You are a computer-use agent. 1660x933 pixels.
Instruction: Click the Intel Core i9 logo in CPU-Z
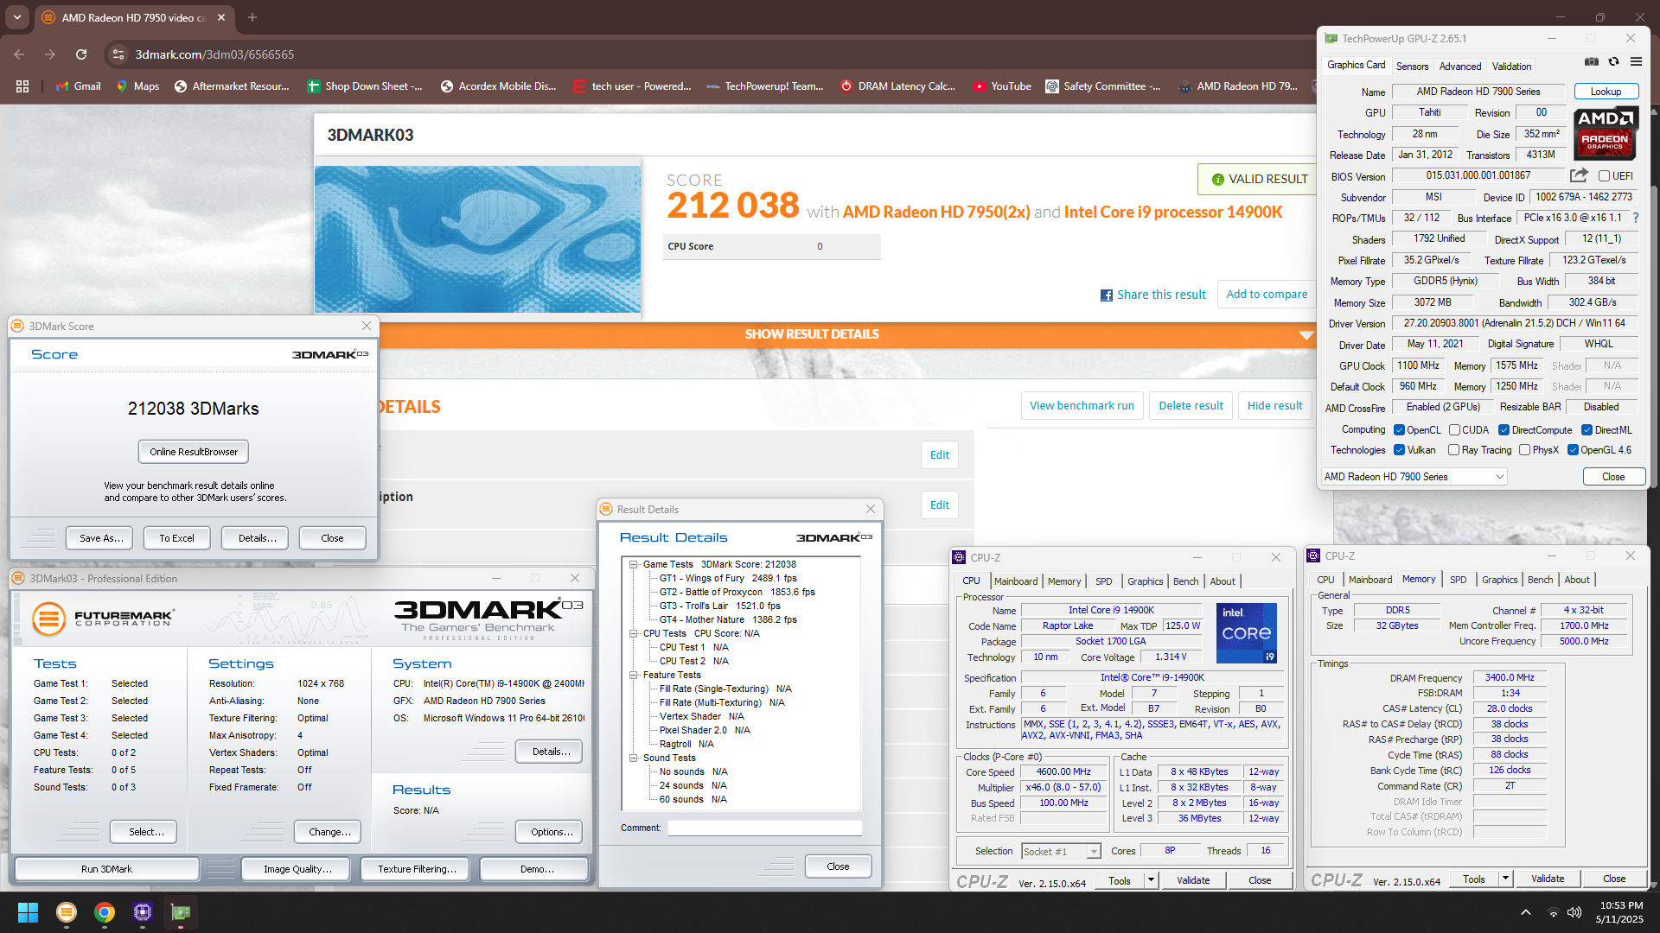(x=1246, y=633)
